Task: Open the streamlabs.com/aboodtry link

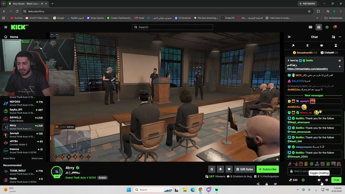Action: [x=308, y=69]
